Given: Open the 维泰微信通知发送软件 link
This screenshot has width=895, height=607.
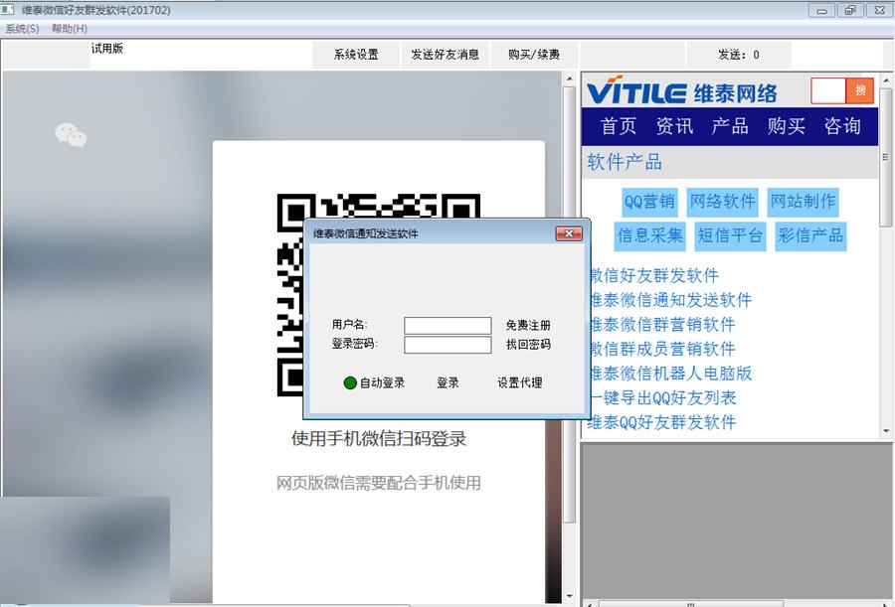Looking at the screenshot, I should (x=670, y=300).
